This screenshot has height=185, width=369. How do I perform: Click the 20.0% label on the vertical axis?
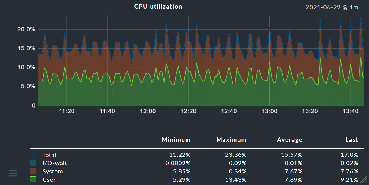pos(26,29)
